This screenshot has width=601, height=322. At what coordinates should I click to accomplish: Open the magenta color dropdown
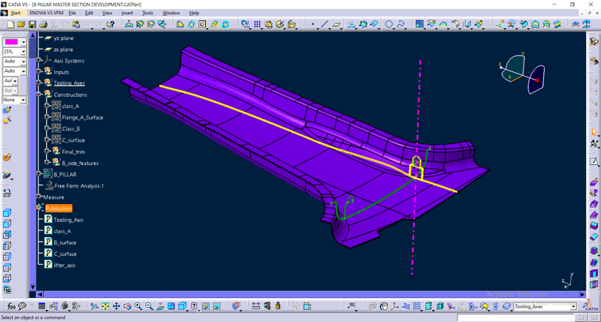pyautogui.click(x=23, y=42)
